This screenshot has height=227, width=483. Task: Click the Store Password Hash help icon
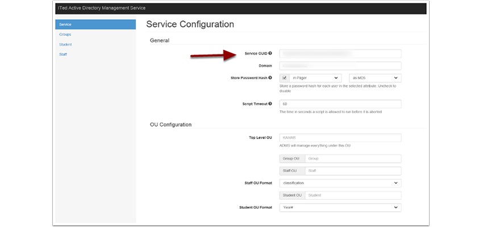270,78
